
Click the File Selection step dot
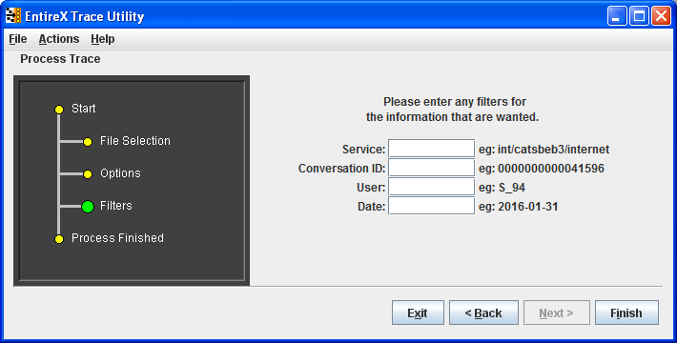click(88, 142)
